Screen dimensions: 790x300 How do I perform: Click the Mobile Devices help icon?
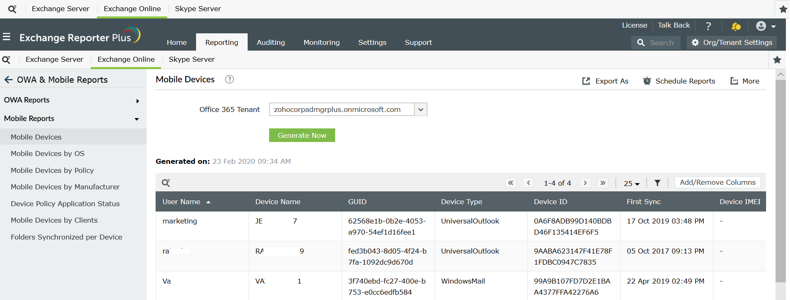(229, 79)
